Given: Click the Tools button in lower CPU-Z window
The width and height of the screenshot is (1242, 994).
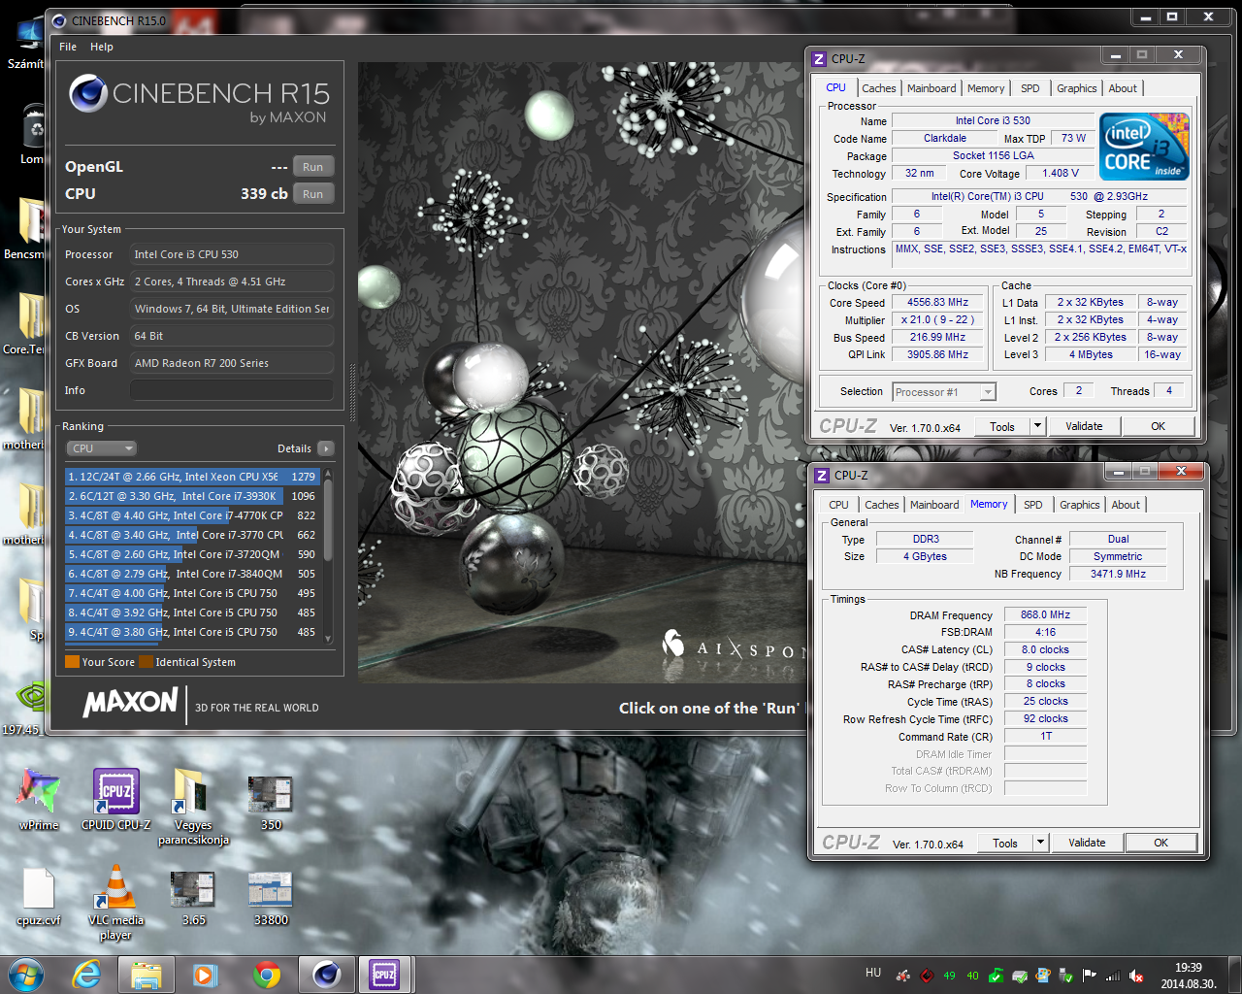Looking at the screenshot, I should coord(1005,843).
